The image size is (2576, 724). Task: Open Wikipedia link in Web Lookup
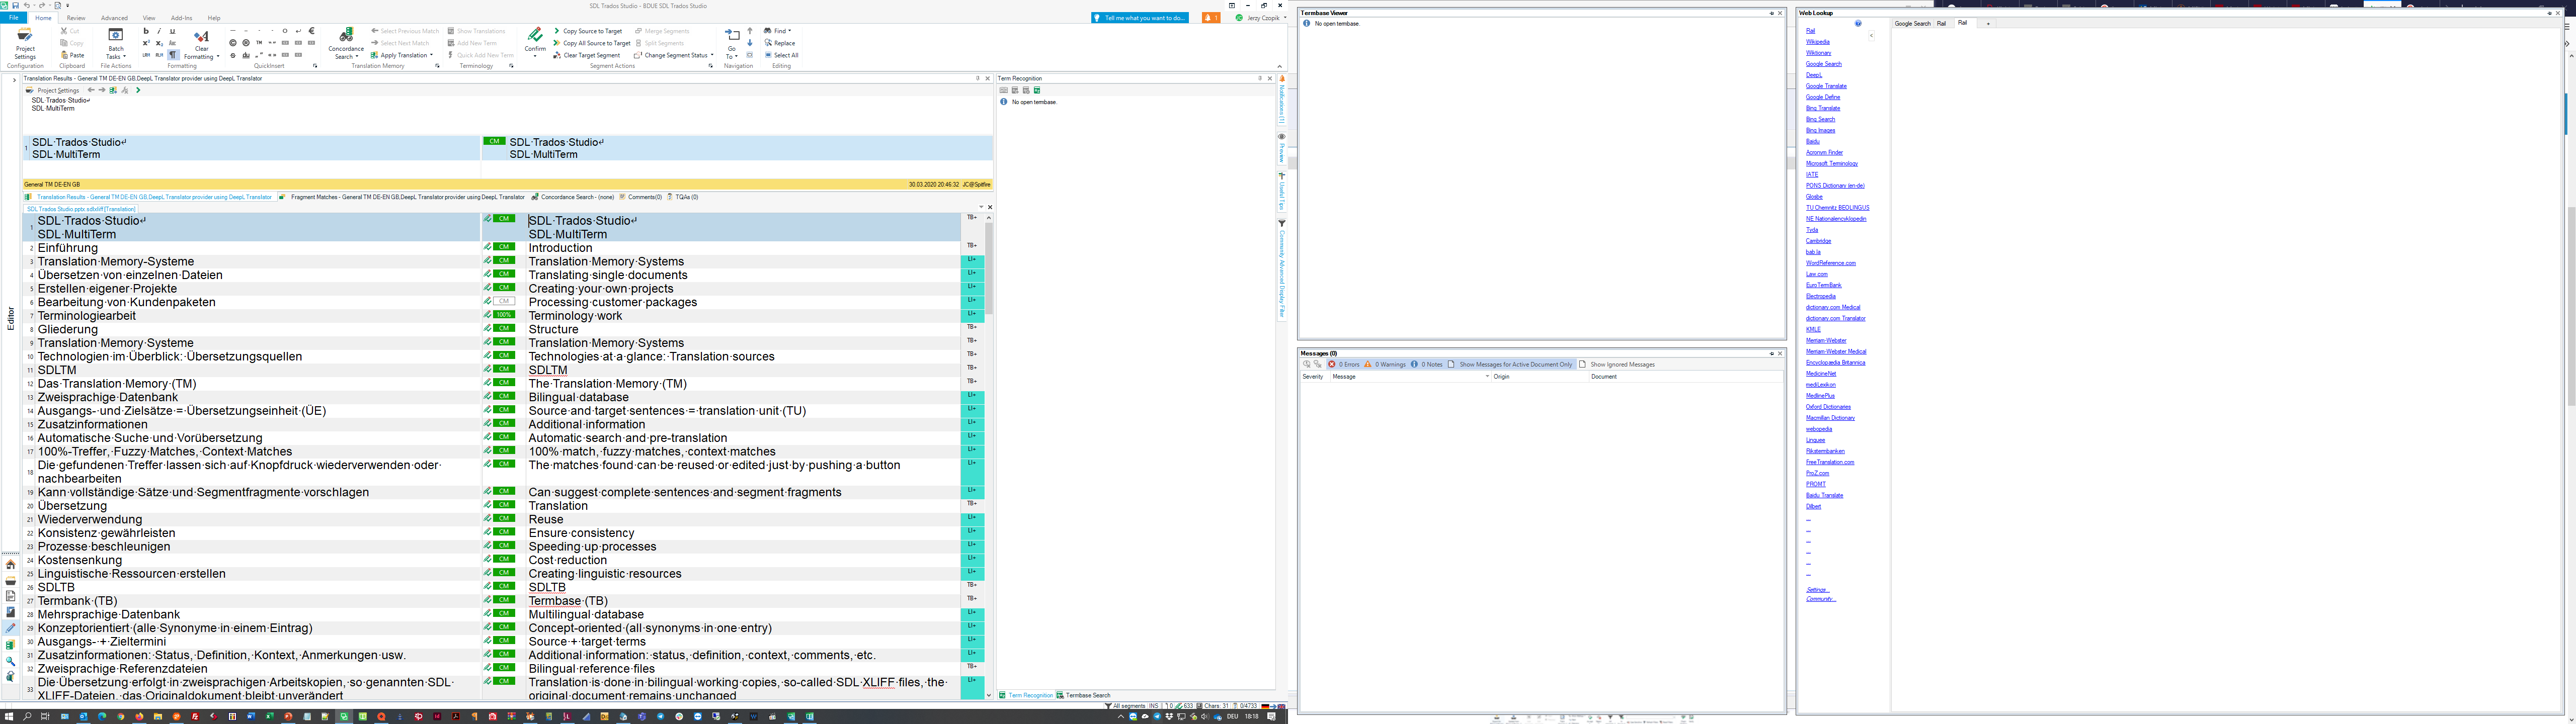click(1818, 42)
